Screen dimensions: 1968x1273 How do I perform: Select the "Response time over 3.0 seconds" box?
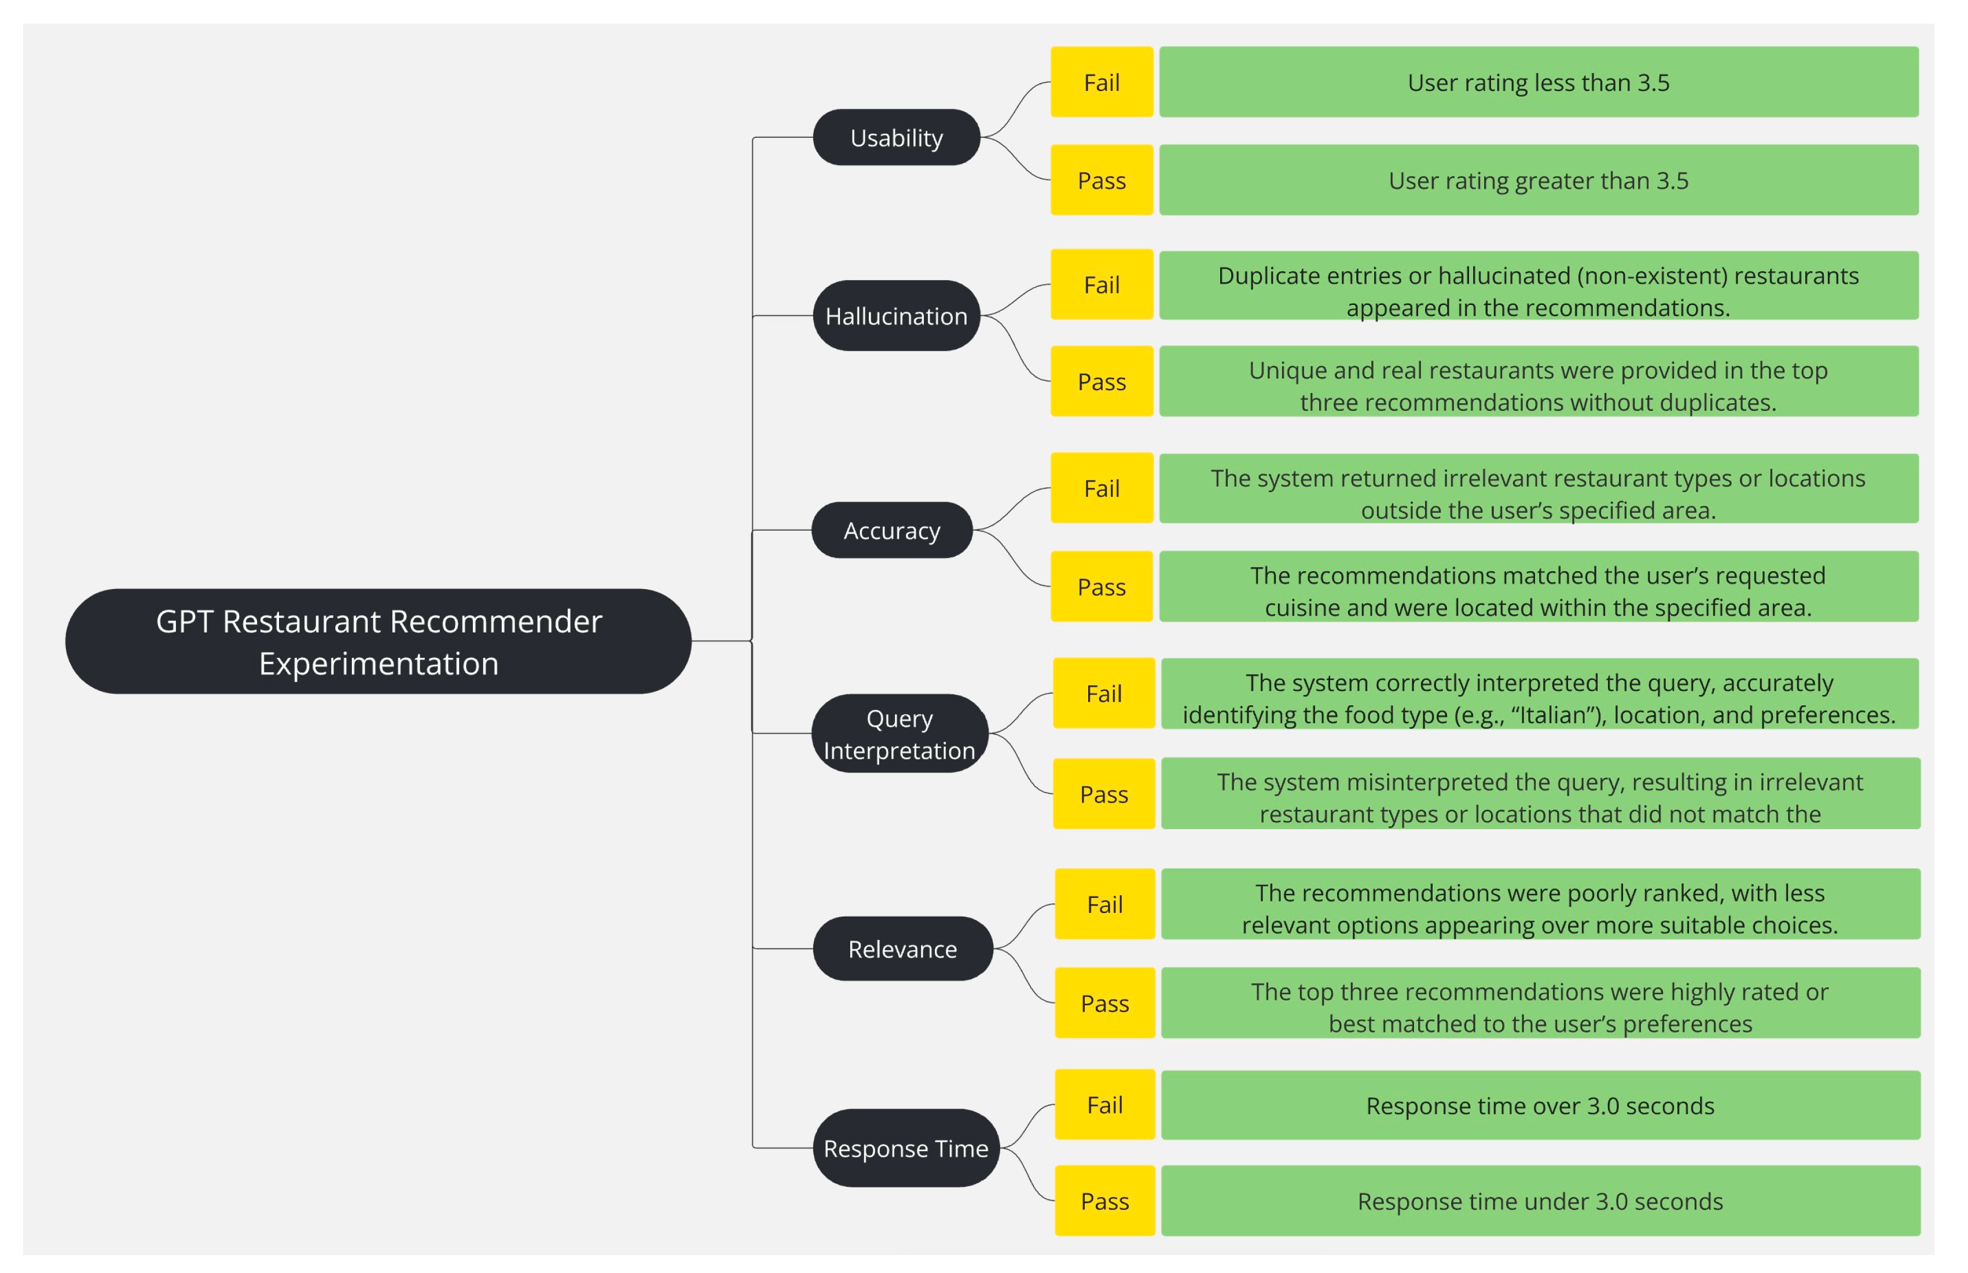click(1540, 1106)
